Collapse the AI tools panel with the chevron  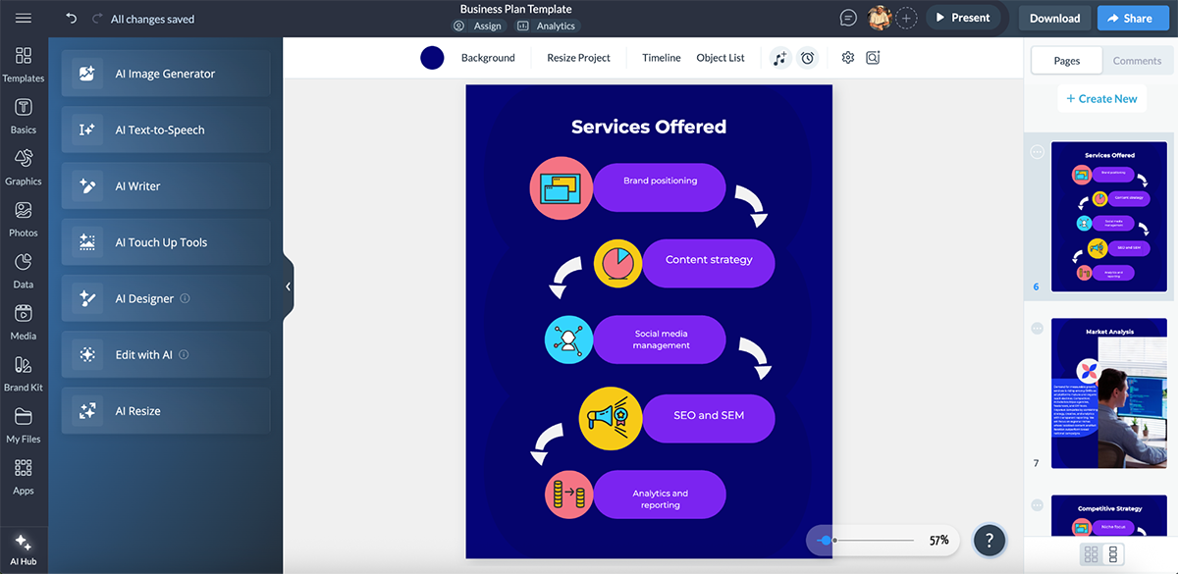pos(287,287)
